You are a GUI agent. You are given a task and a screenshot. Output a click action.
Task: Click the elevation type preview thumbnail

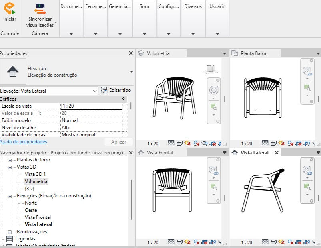click(13, 71)
